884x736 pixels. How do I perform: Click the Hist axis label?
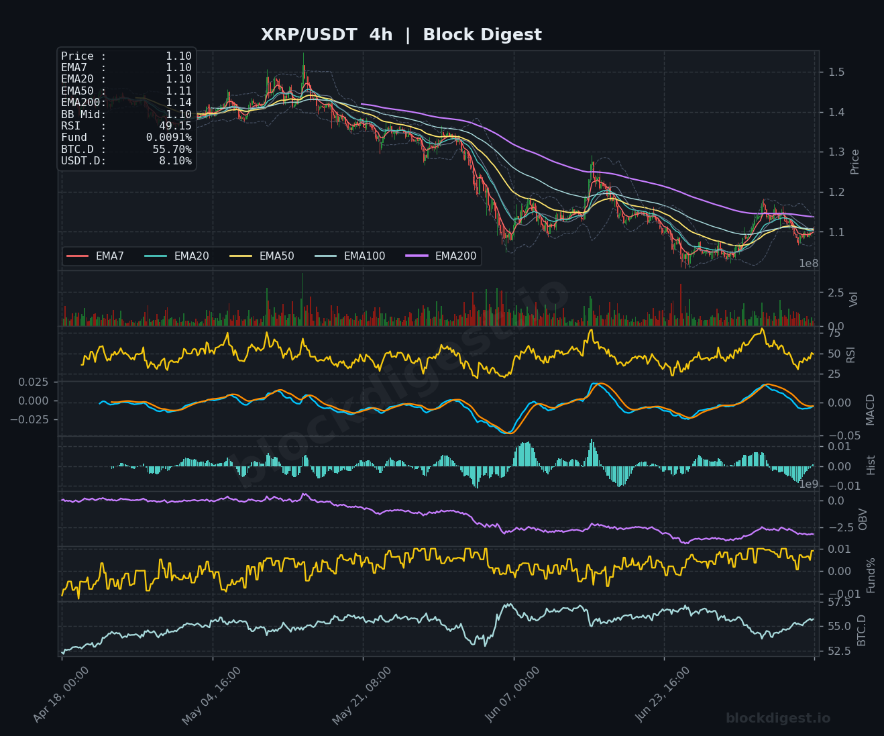coord(871,465)
